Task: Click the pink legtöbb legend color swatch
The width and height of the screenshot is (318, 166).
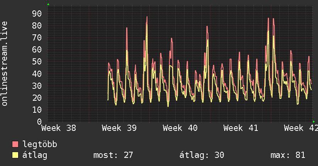Action: pyautogui.click(x=15, y=144)
